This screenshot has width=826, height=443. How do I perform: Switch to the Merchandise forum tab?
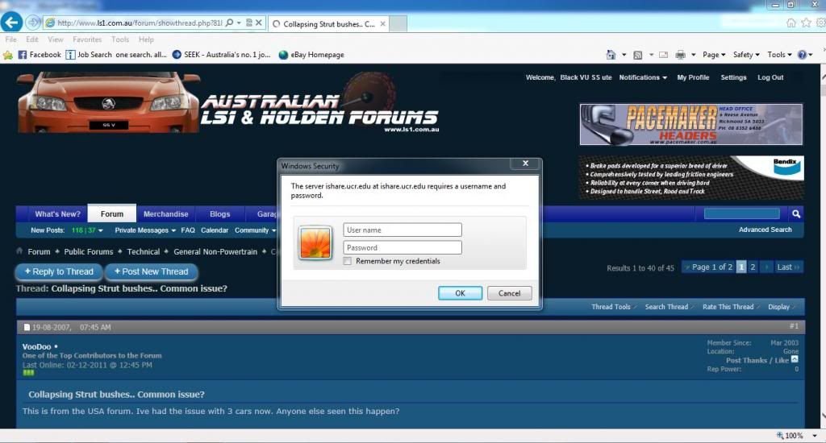(165, 214)
